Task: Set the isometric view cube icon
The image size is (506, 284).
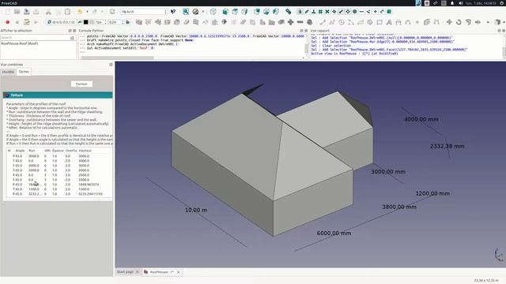Action: [213, 12]
